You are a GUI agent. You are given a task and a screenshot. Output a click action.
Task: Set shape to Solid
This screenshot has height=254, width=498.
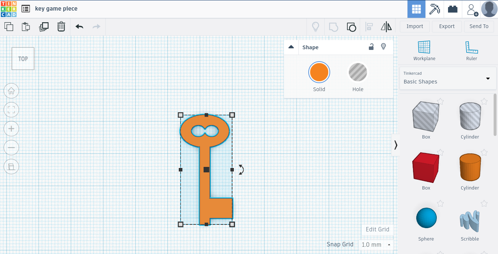319,73
